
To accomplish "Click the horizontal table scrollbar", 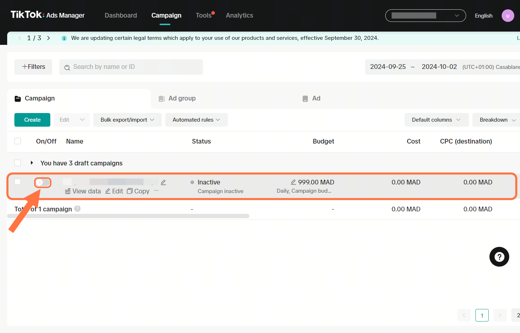I will tap(128, 216).
